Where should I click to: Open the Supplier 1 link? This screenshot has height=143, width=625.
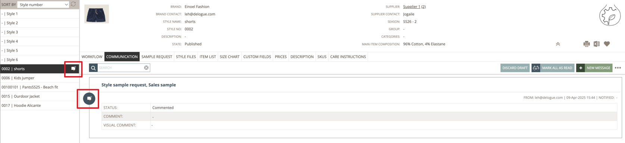click(x=412, y=7)
